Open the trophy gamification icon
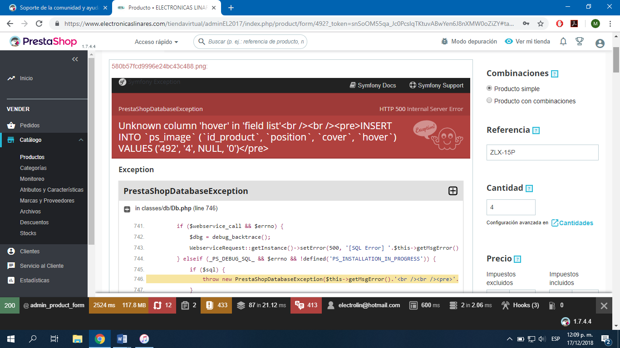This screenshot has width=620, height=348. [x=580, y=42]
